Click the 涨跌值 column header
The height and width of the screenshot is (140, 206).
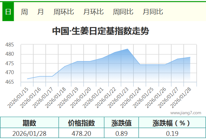click(x=121, y=123)
